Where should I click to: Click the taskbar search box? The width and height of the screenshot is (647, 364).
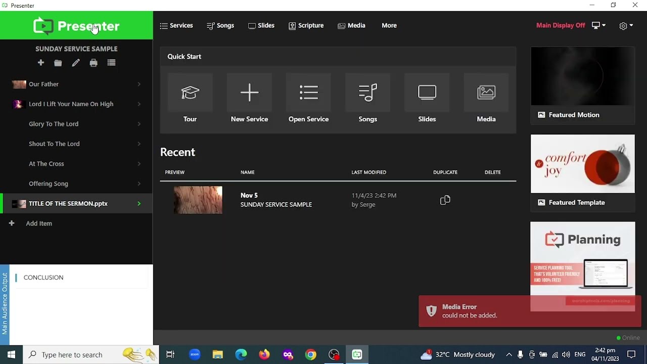click(91, 354)
